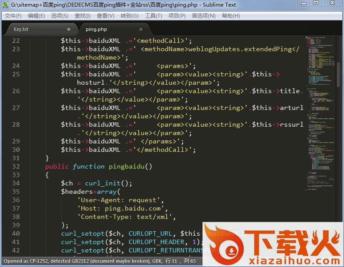344x267 pixels.
Task: Click the minimap code overview
Action: click(x=321, y=113)
